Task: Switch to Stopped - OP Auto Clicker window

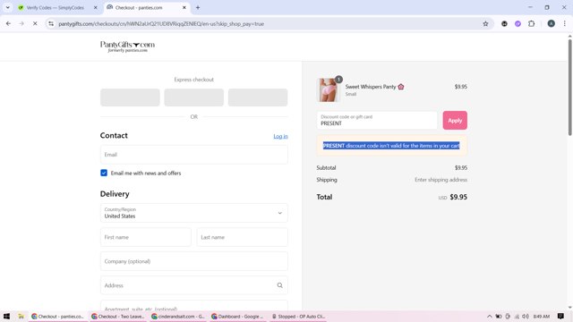Action: (298, 316)
